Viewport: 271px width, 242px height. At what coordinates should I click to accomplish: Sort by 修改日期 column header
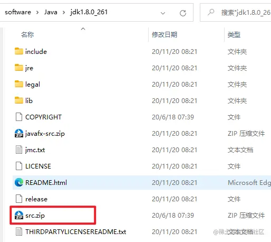[164, 34]
